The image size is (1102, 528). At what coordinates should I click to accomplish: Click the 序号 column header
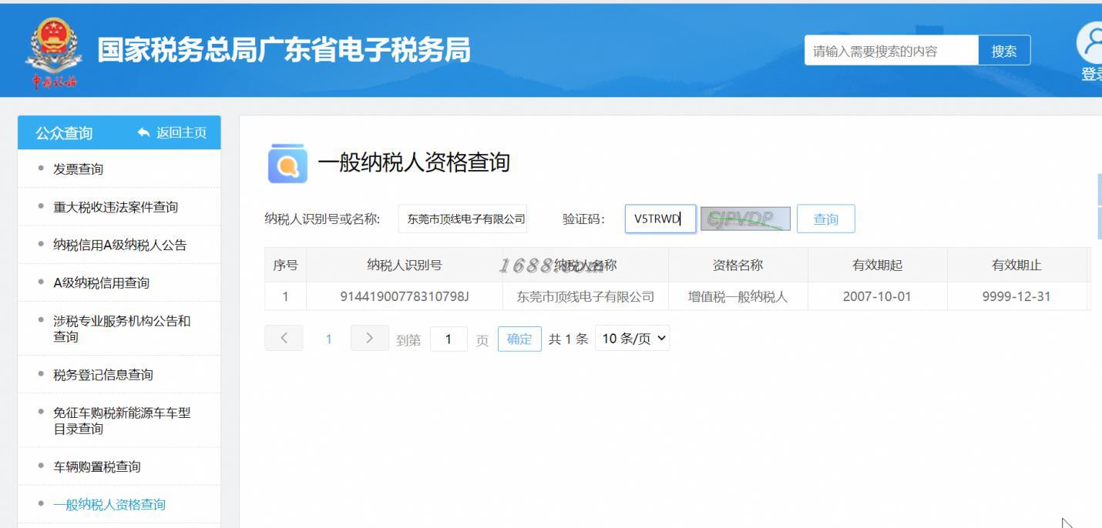click(285, 265)
